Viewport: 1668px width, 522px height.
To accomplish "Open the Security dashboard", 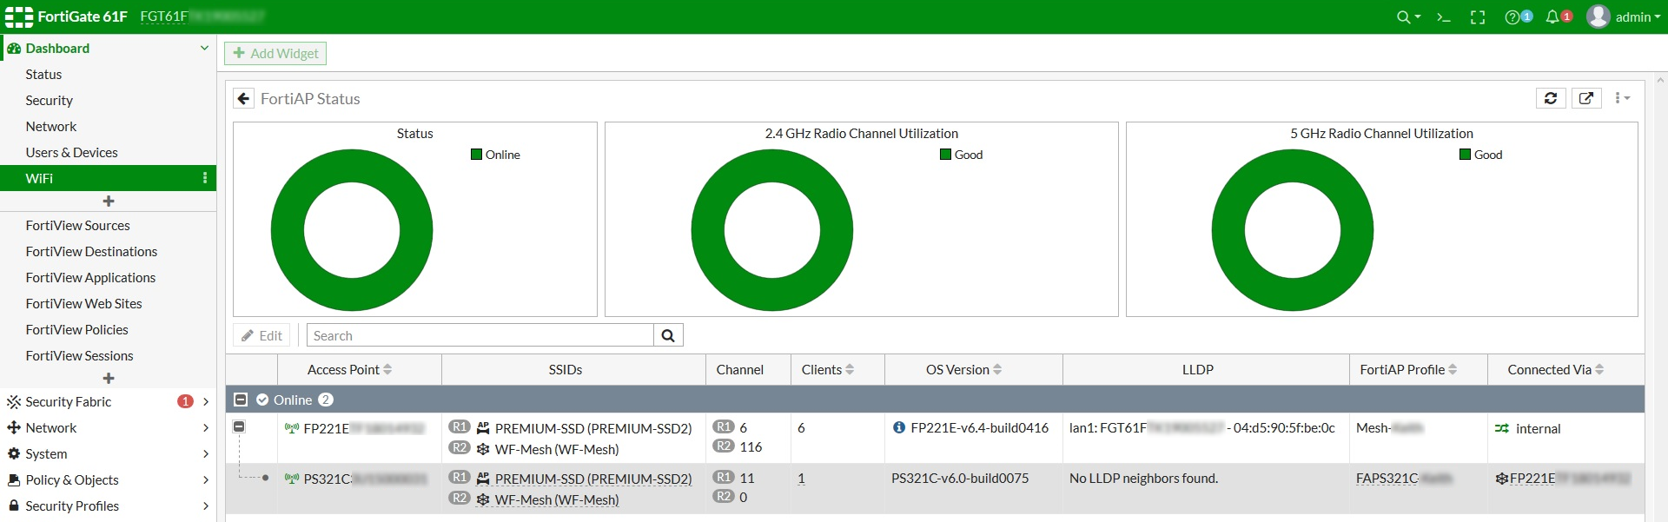I will (x=49, y=101).
